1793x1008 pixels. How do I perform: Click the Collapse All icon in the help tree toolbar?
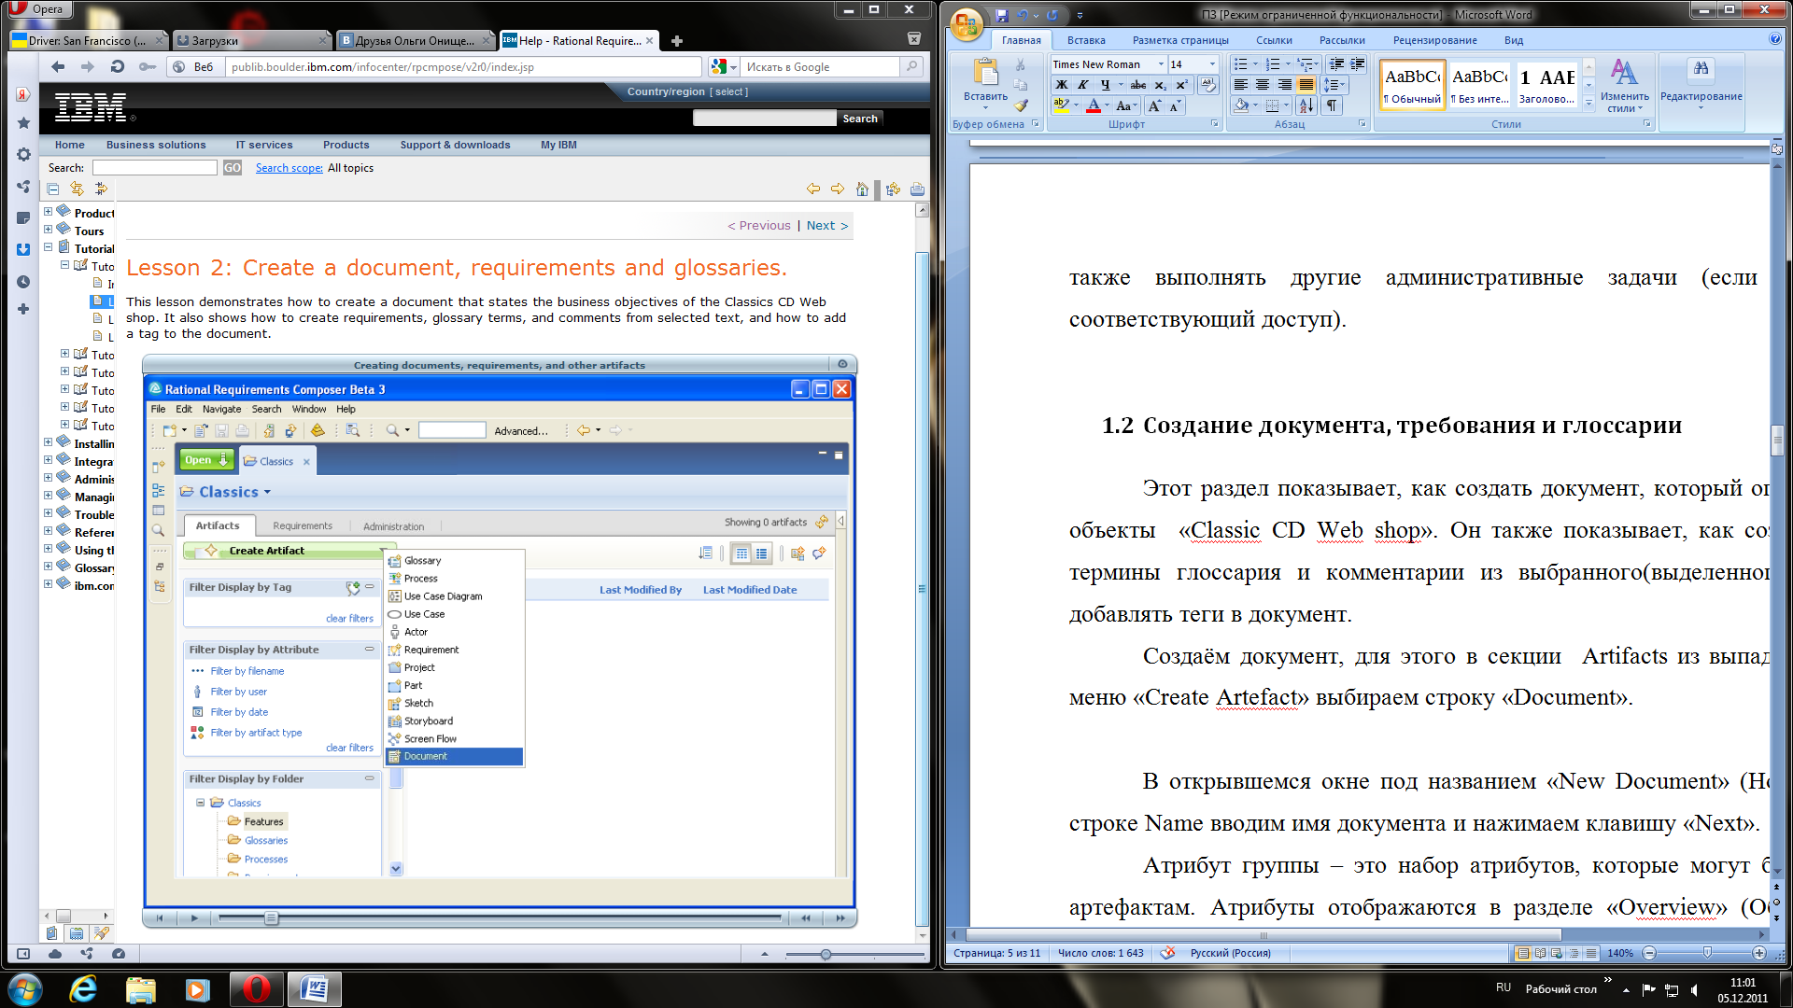pos(53,189)
